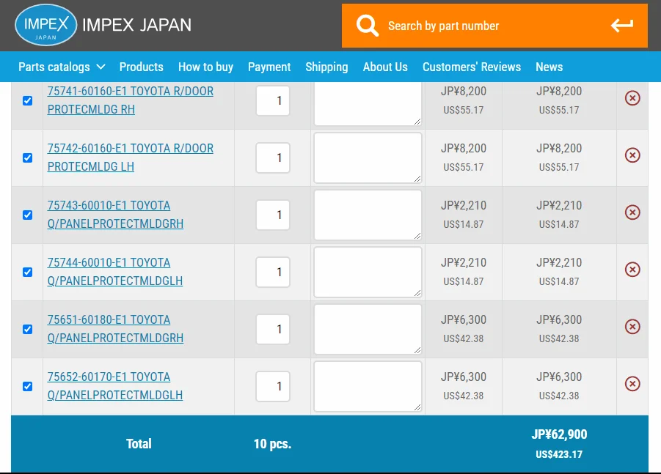
Task: Click quantity field for 75744-60010-E1
Action: [x=273, y=273]
